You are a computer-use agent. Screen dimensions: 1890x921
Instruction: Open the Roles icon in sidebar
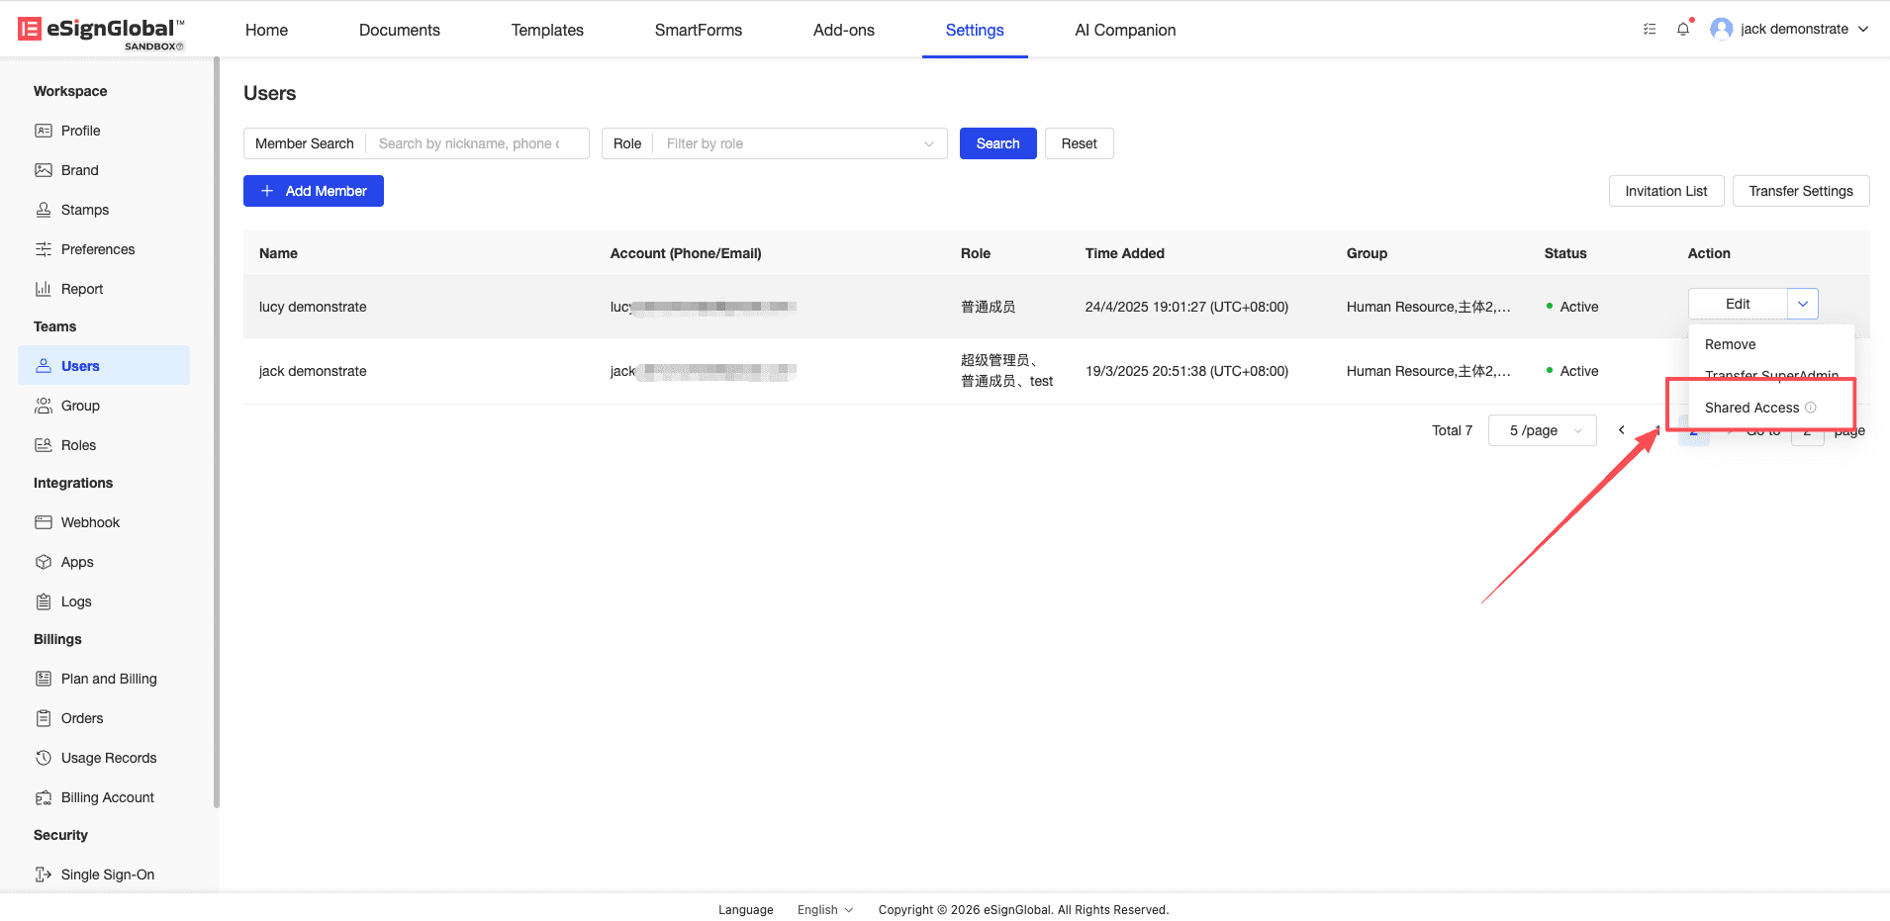click(44, 445)
